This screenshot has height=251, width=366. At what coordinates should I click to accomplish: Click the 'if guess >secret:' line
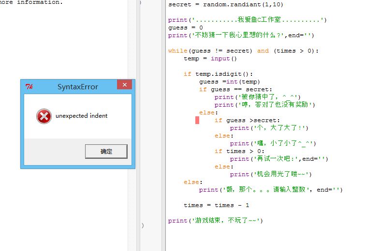click(247, 120)
